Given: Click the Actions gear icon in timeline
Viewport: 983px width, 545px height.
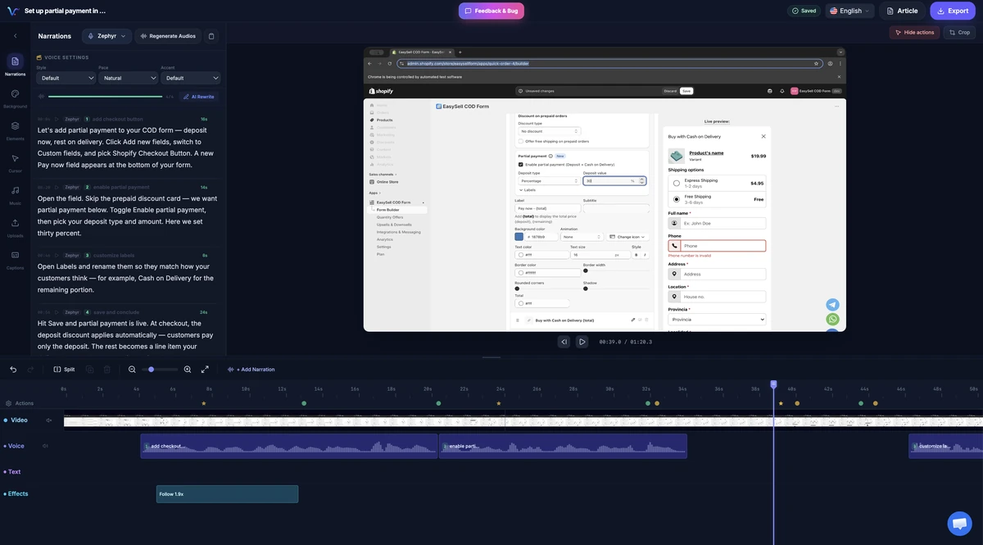Looking at the screenshot, I should click(x=8, y=403).
